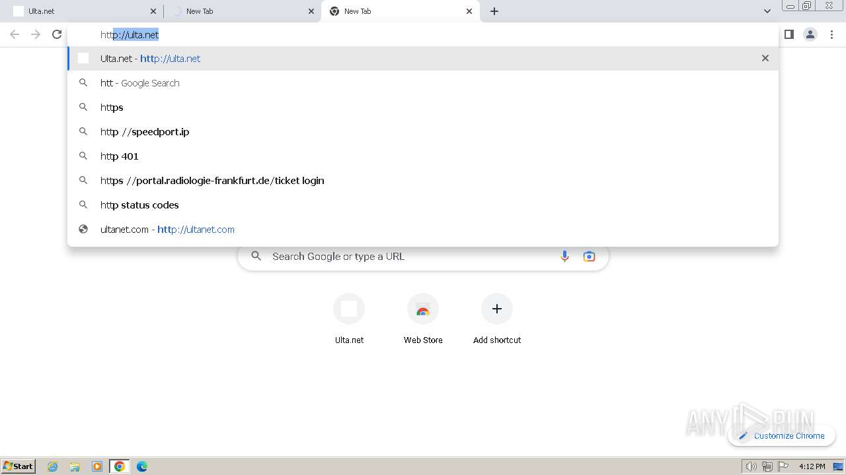Open Microsoft Edge from the taskbar
846x475 pixels.
[142, 466]
